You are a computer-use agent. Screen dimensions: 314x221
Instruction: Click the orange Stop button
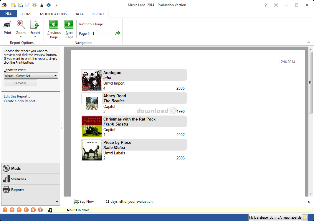(33, 210)
